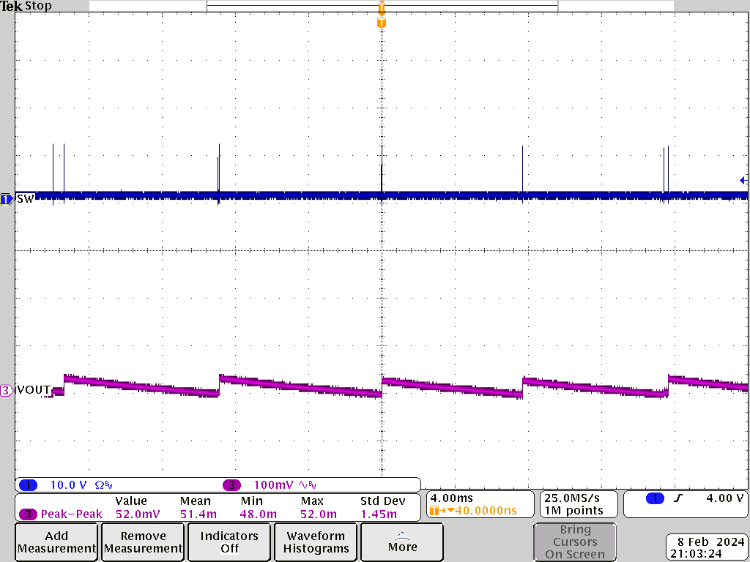The image size is (750, 562).
Task: Open the More menu
Action: [401, 542]
